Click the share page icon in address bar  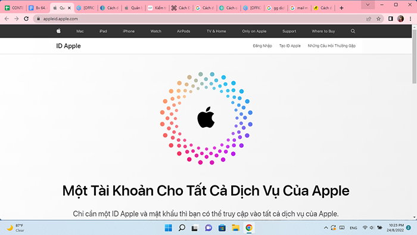point(369,18)
